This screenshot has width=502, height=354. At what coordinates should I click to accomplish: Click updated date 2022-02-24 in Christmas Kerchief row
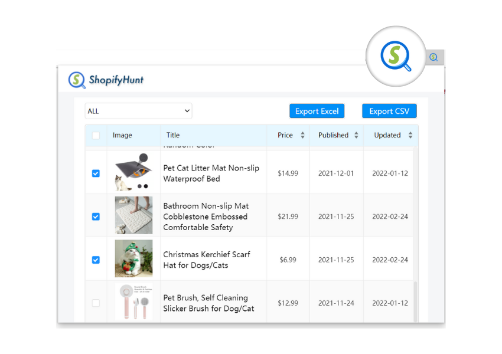click(x=390, y=260)
